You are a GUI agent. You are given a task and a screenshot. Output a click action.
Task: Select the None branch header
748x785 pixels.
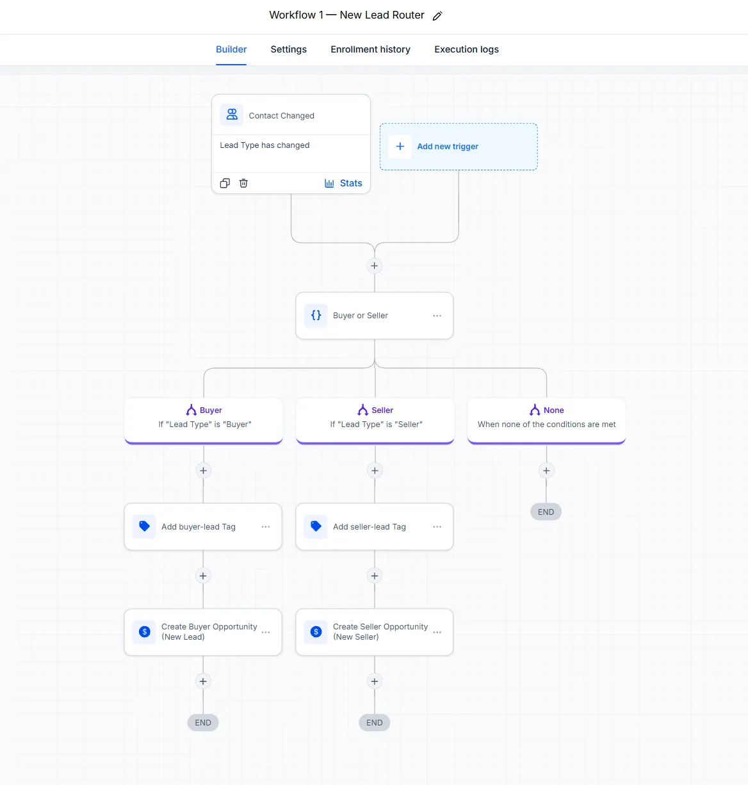(547, 420)
